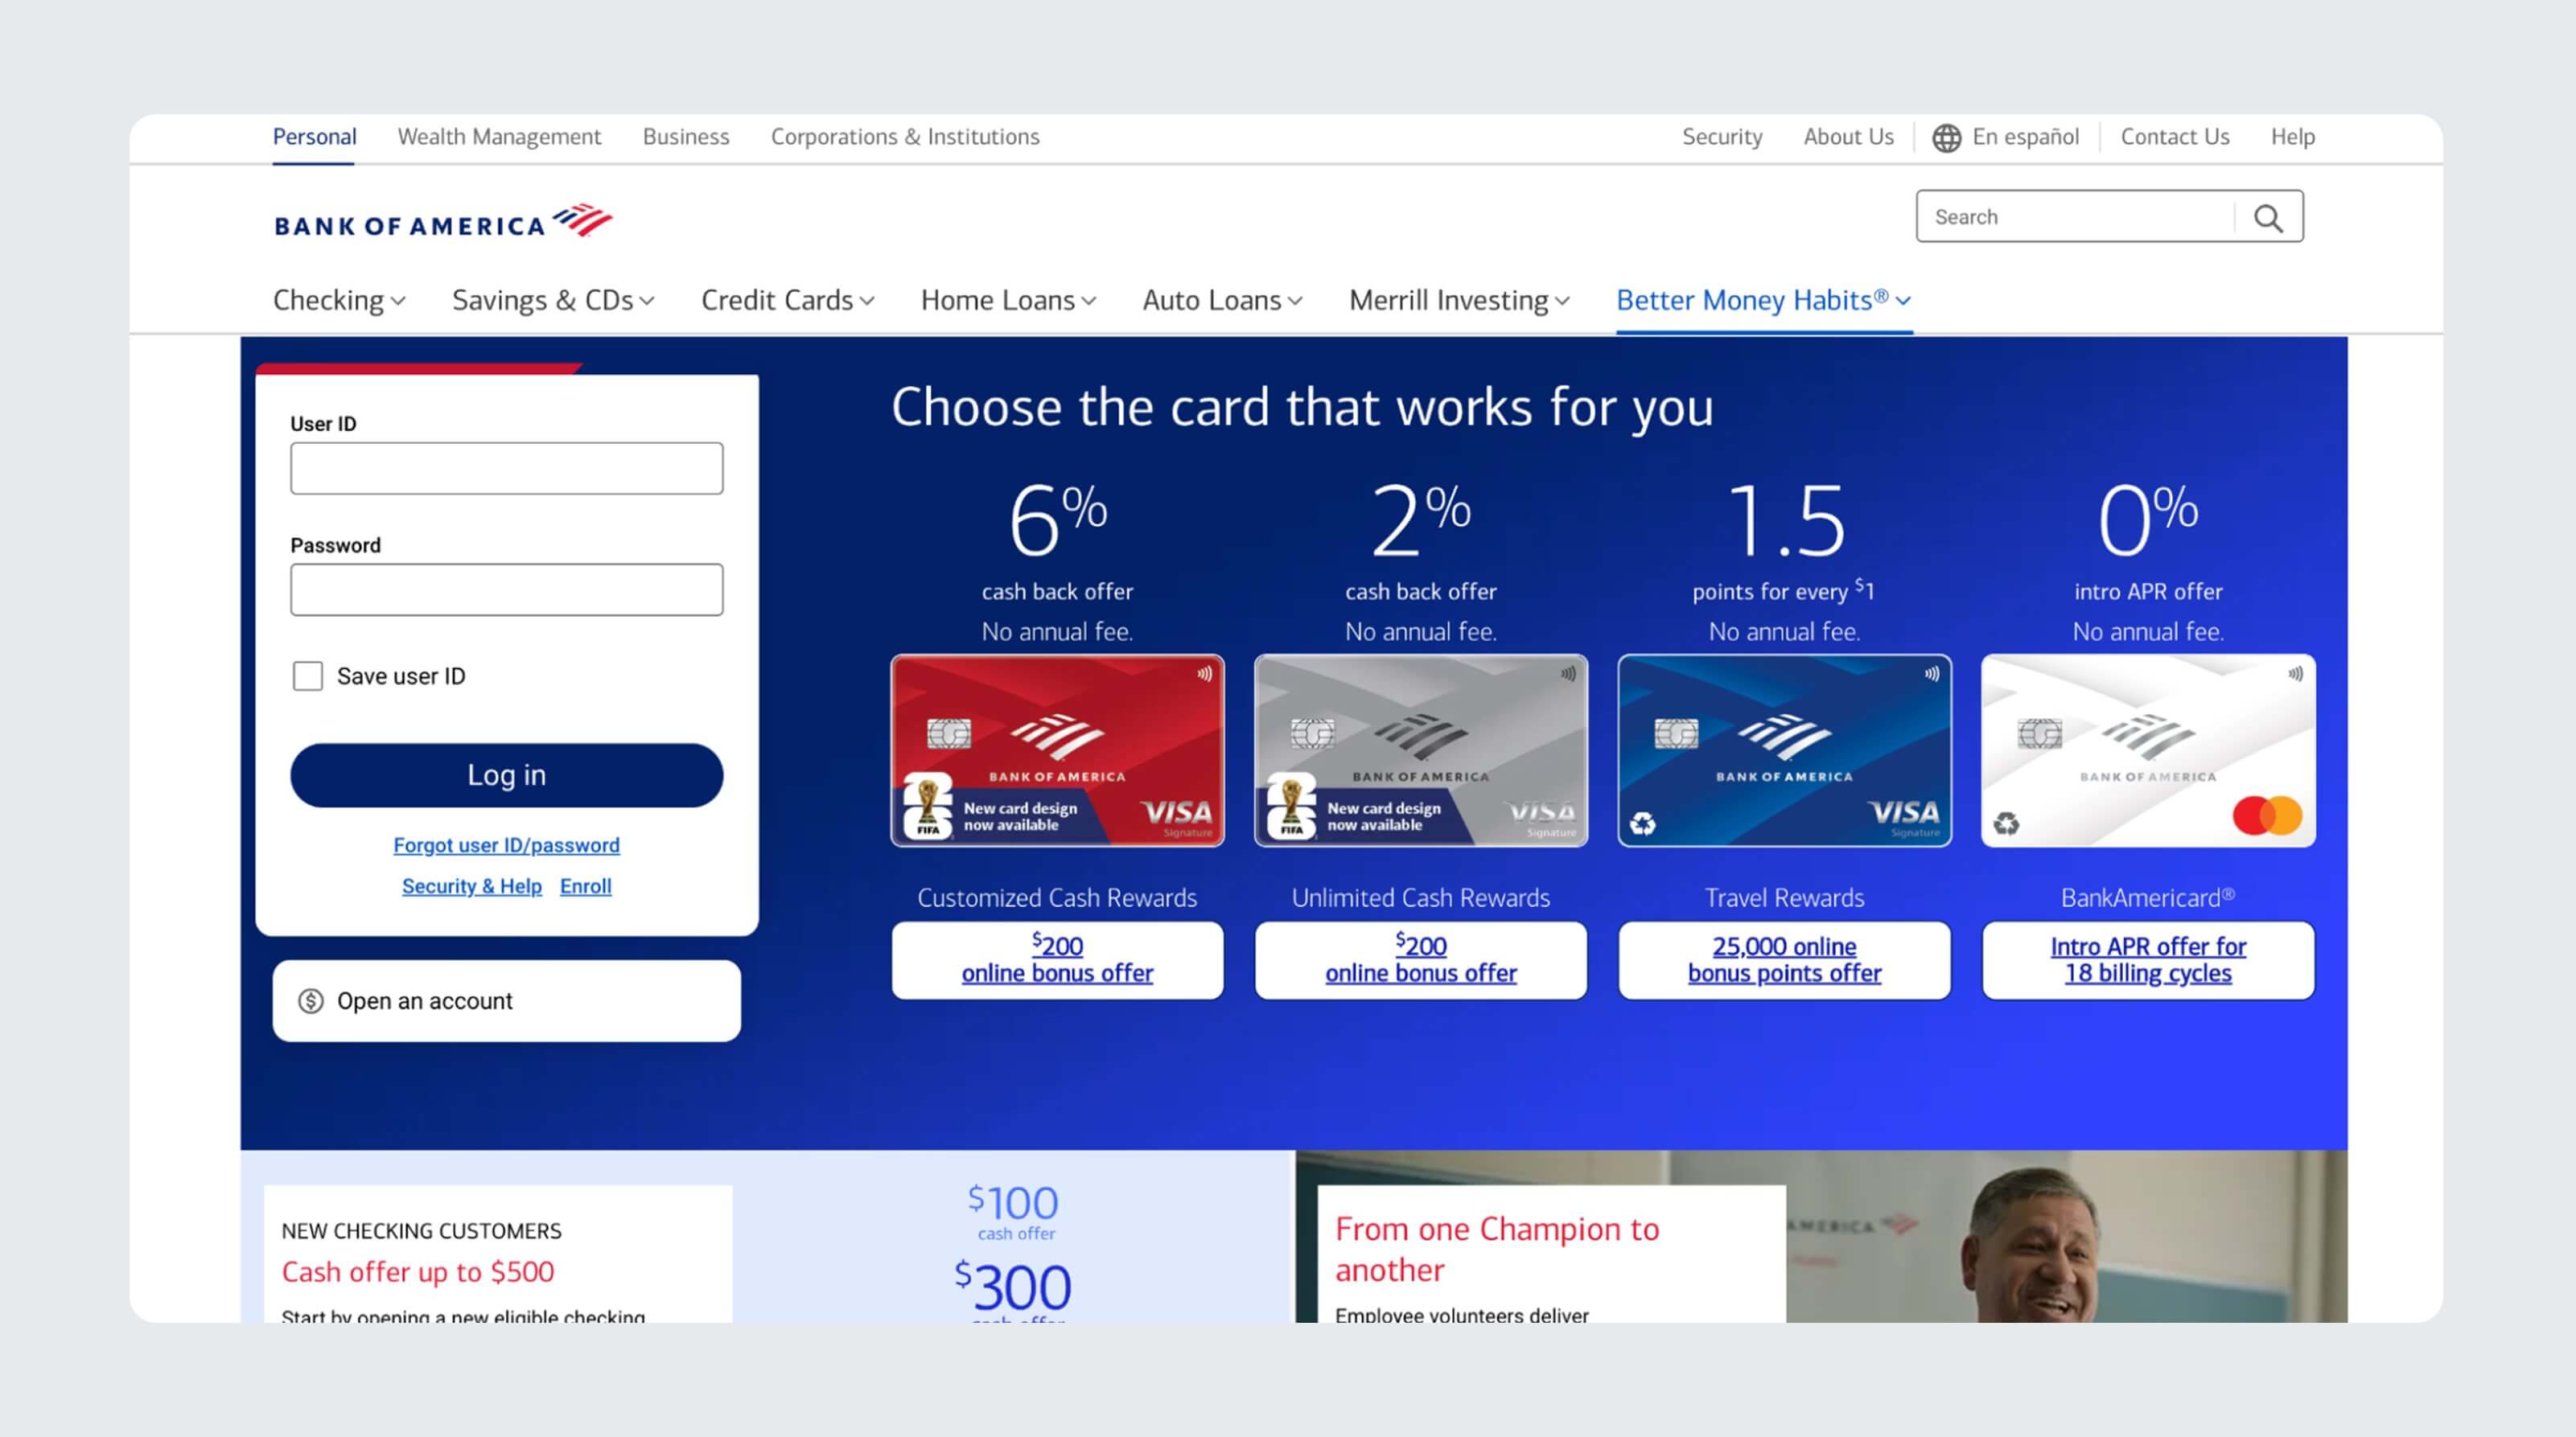
Task: Select the Corporations & Institutions tab
Action: click(904, 137)
